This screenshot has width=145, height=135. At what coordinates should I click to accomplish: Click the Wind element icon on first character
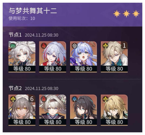click(13, 46)
